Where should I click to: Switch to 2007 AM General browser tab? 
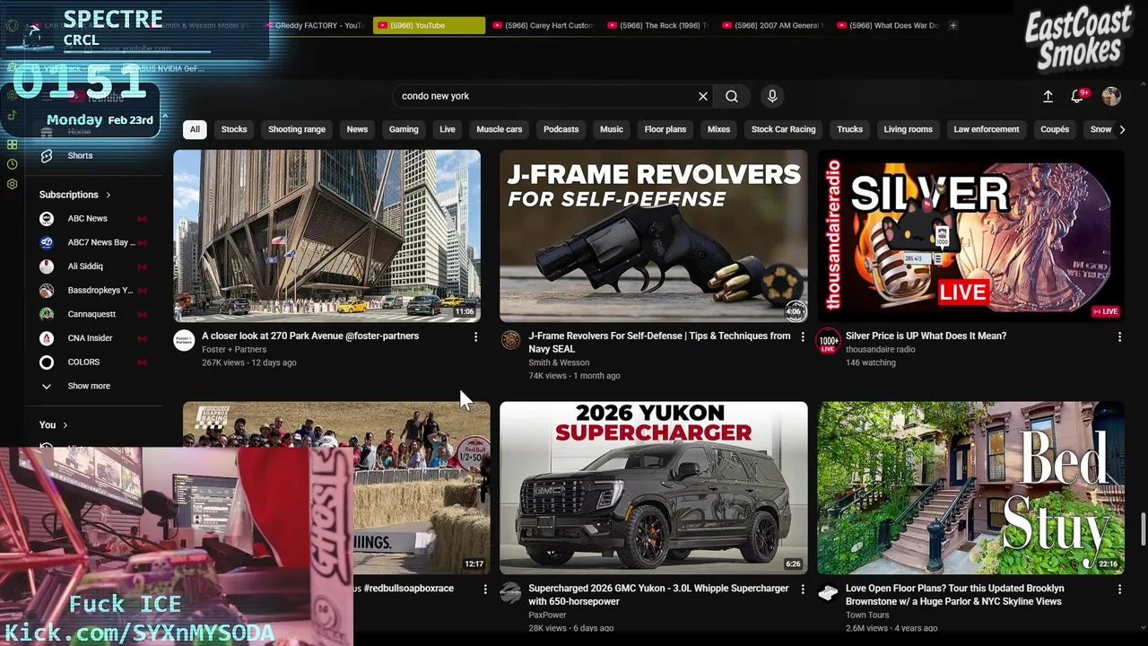(773, 25)
